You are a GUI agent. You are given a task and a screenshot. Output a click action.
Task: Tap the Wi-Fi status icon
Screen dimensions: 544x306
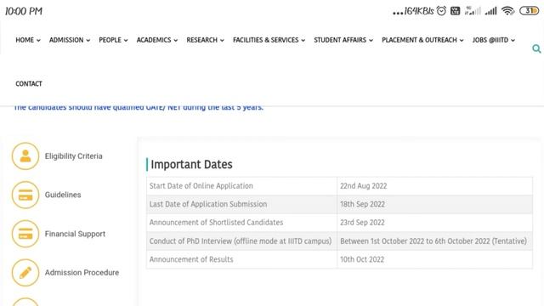pos(507,11)
